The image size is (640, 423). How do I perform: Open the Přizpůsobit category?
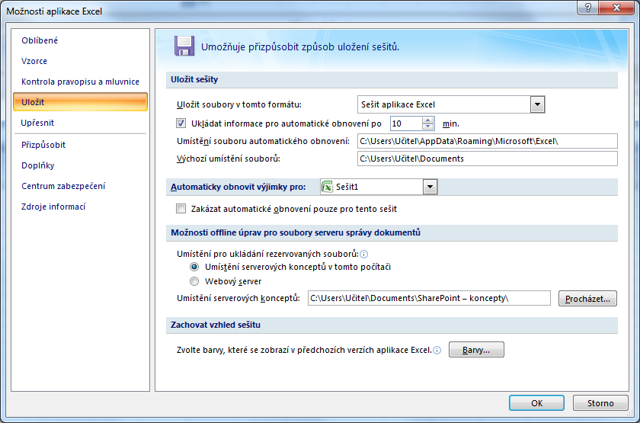43,145
